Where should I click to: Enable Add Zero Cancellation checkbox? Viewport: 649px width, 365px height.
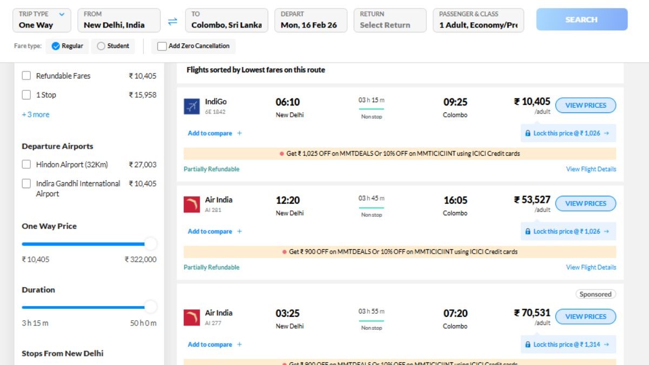tap(162, 46)
